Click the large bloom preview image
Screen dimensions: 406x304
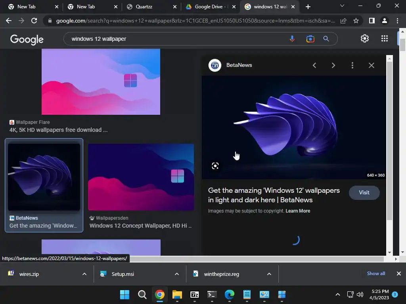294,127
